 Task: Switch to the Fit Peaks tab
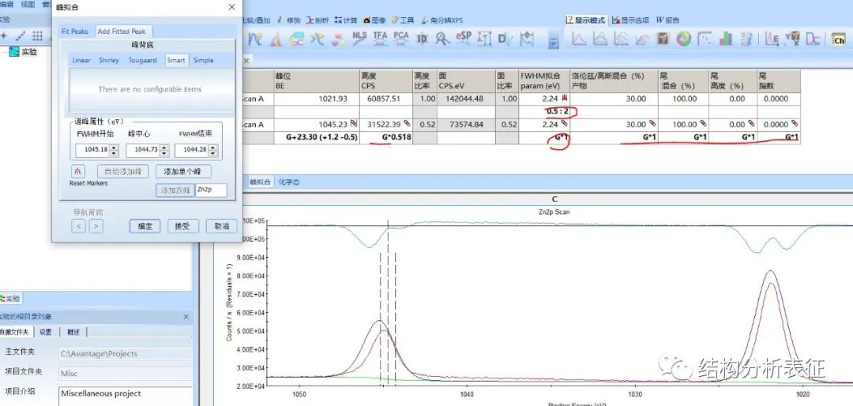(x=75, y=32)
